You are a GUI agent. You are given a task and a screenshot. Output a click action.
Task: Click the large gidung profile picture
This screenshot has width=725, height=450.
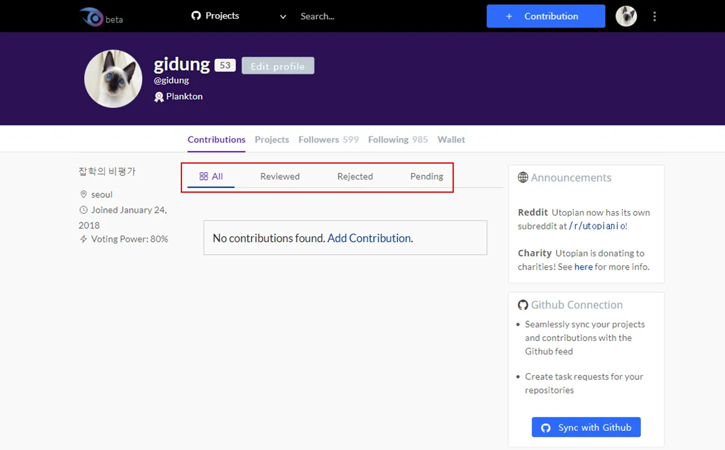tap(113, 79)
